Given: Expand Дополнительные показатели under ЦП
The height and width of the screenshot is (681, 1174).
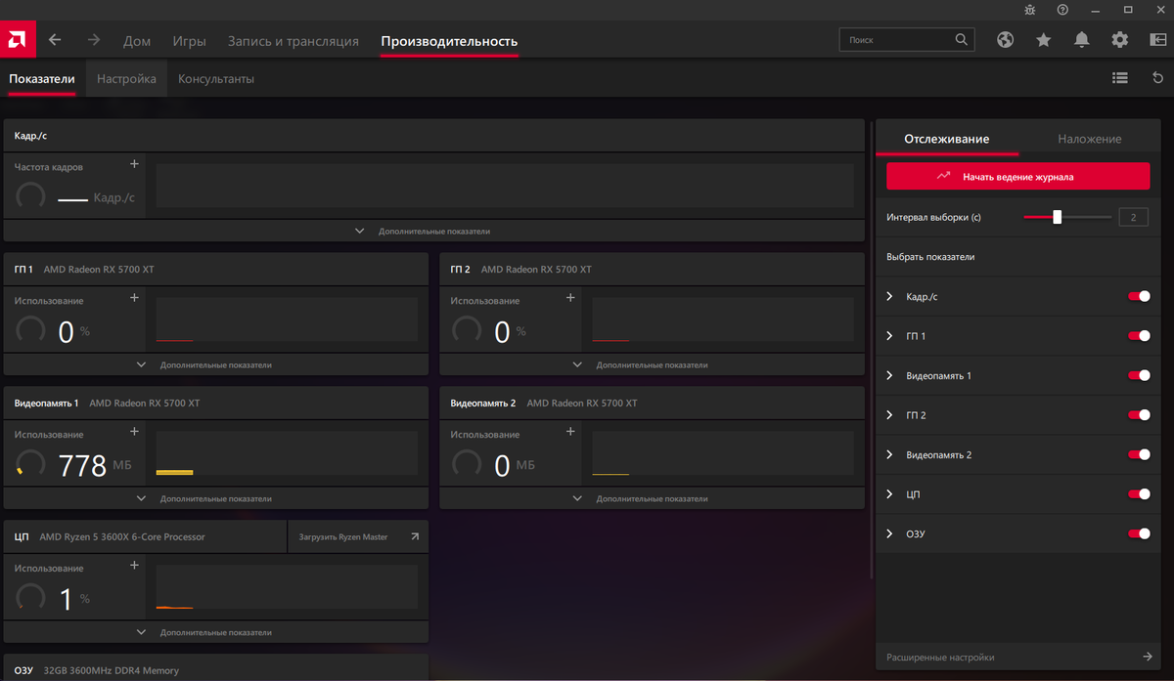Looking at the screenshot, I should 216,632.
